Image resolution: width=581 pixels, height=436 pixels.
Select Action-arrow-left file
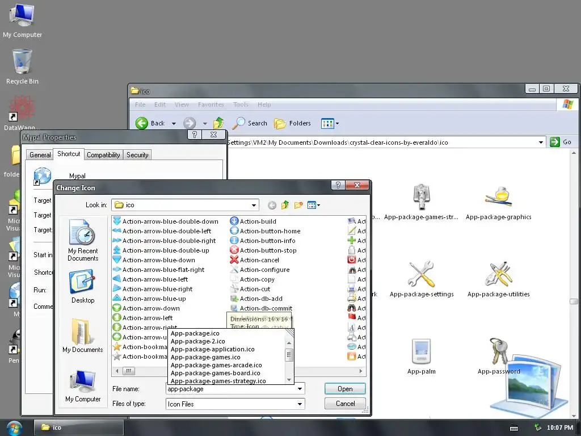pyautogui.click(x=142, y=318)
